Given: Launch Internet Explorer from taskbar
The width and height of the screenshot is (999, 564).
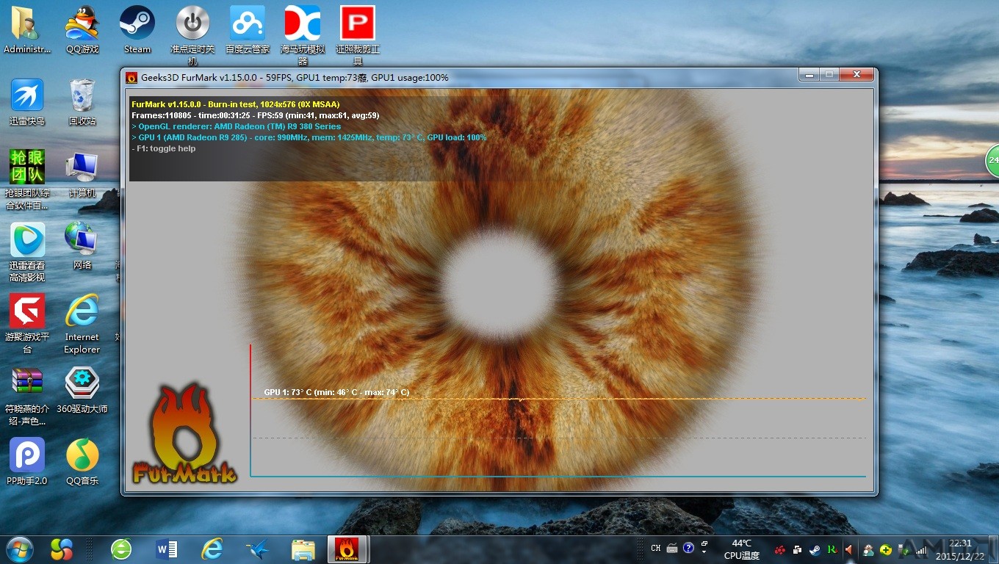Looking at the screenshot, I should click(x=213, y=549).
